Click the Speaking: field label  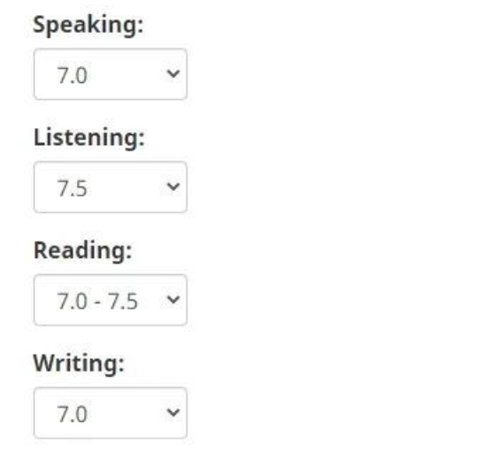coord(88,25)
